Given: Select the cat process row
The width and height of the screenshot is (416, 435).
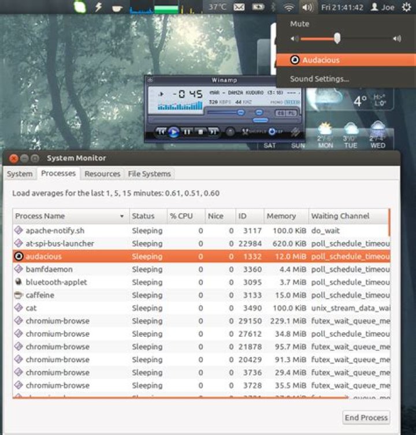Looking at the screenshot, I should pos(200,308).
